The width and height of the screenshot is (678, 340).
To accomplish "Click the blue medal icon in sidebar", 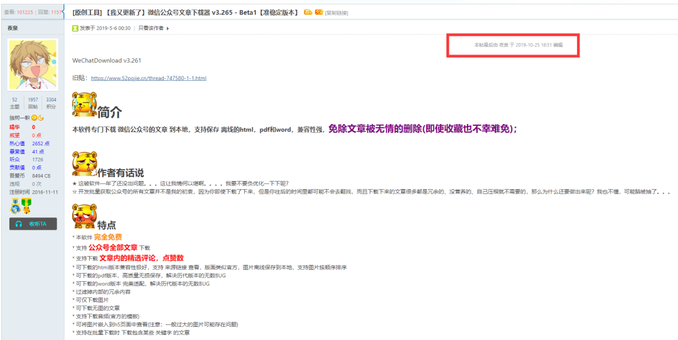I will (x=15, y=205).
